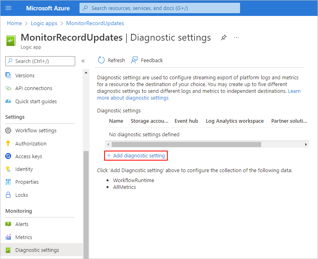Click the API connections link icon
The width and height of the screenshot is (318, 259).
(8, 88)
